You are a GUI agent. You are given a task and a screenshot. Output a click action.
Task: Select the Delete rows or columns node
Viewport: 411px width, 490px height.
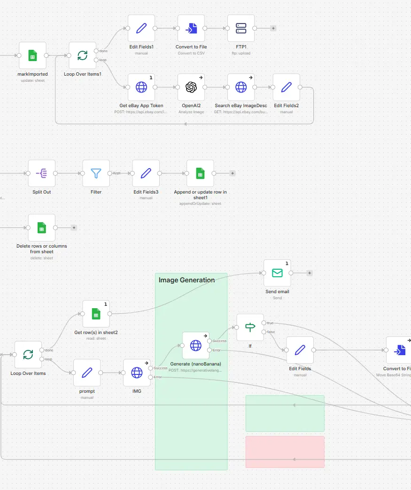click(x=41, y=227)
